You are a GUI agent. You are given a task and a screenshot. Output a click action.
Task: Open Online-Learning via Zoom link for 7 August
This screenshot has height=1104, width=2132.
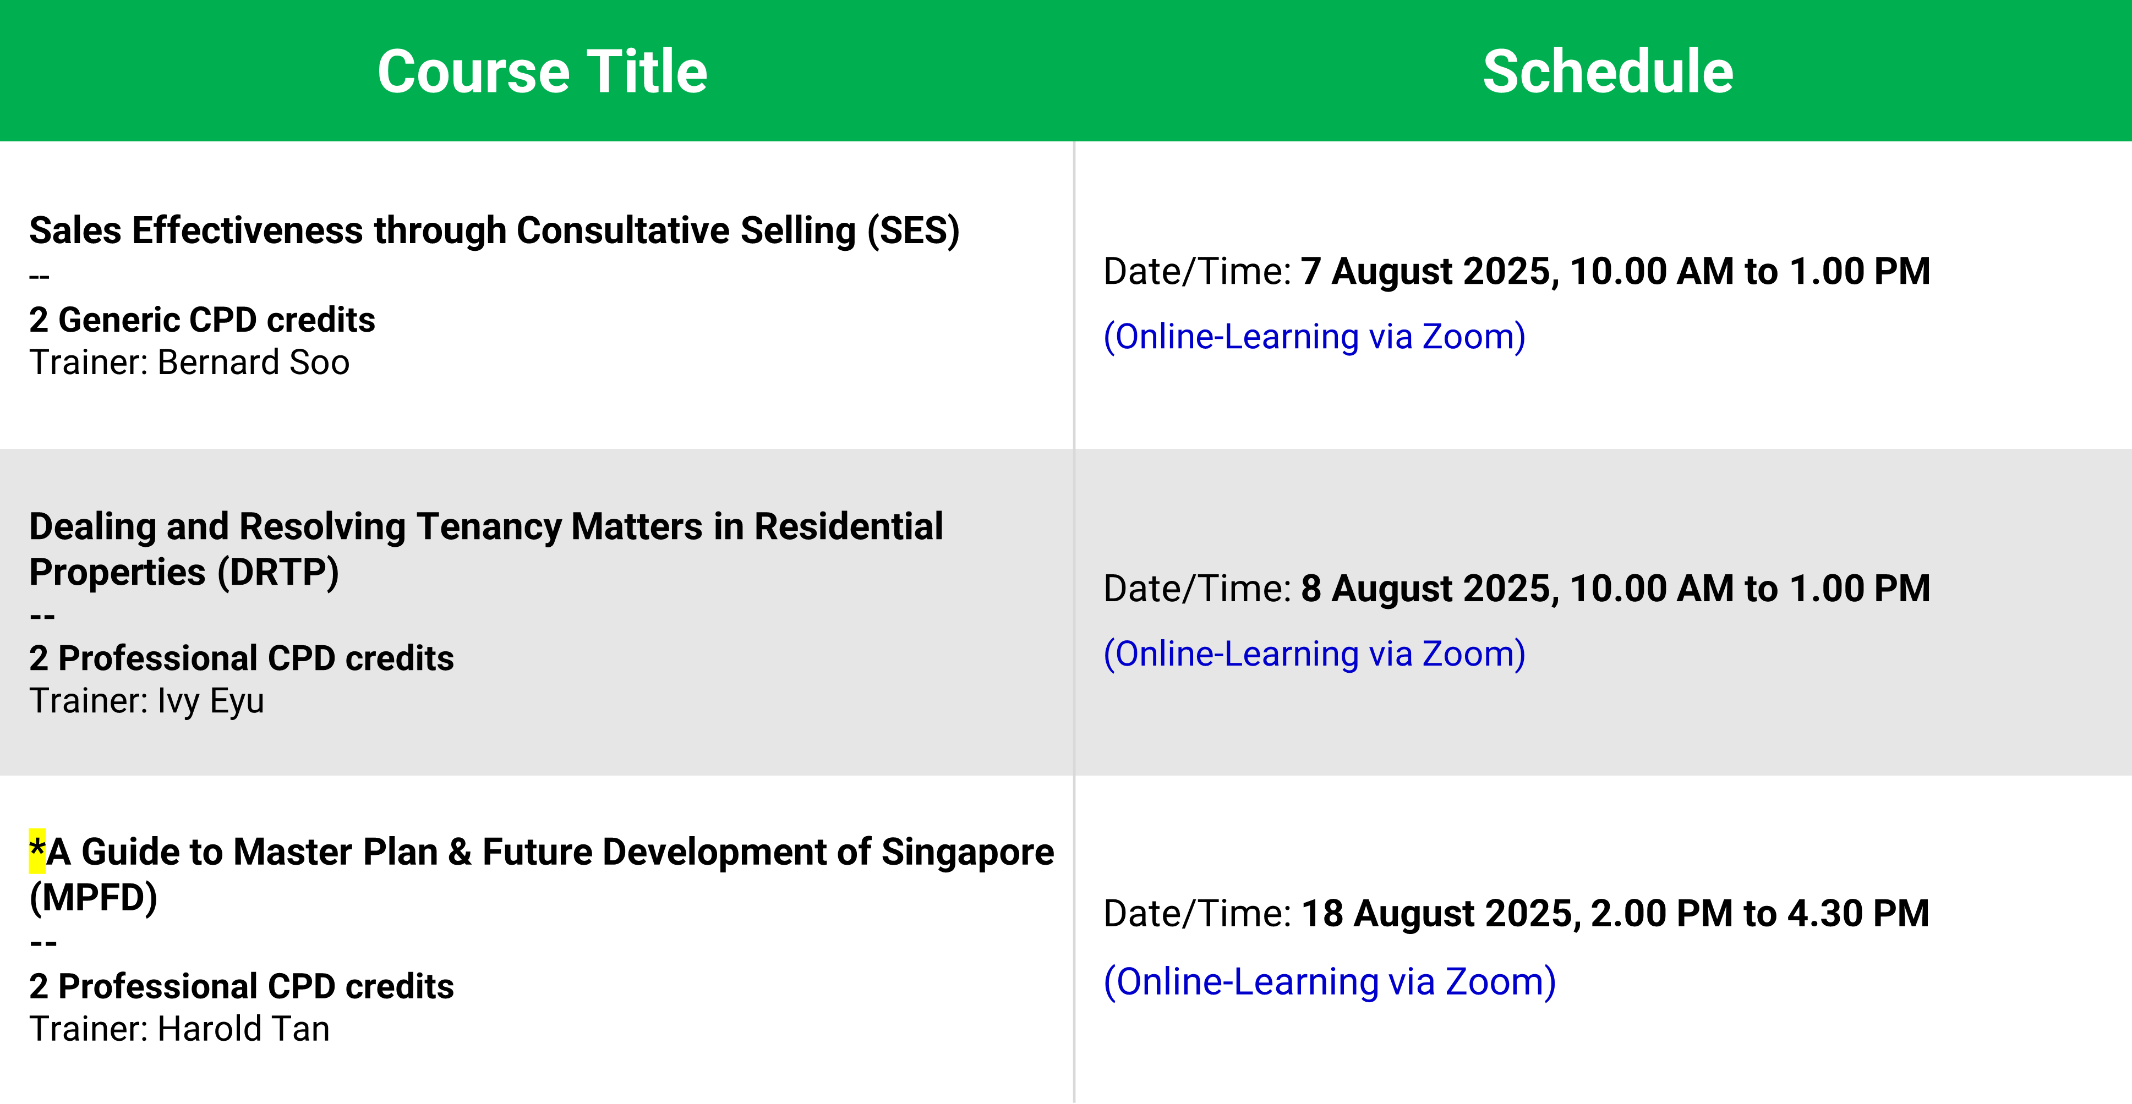click(1314, 337)
